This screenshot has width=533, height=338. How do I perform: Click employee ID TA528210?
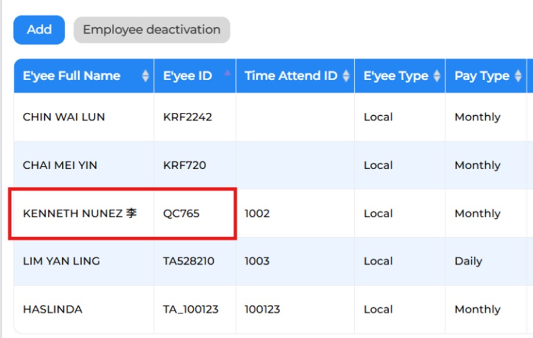pyautogui.click(x=189, y=261)
